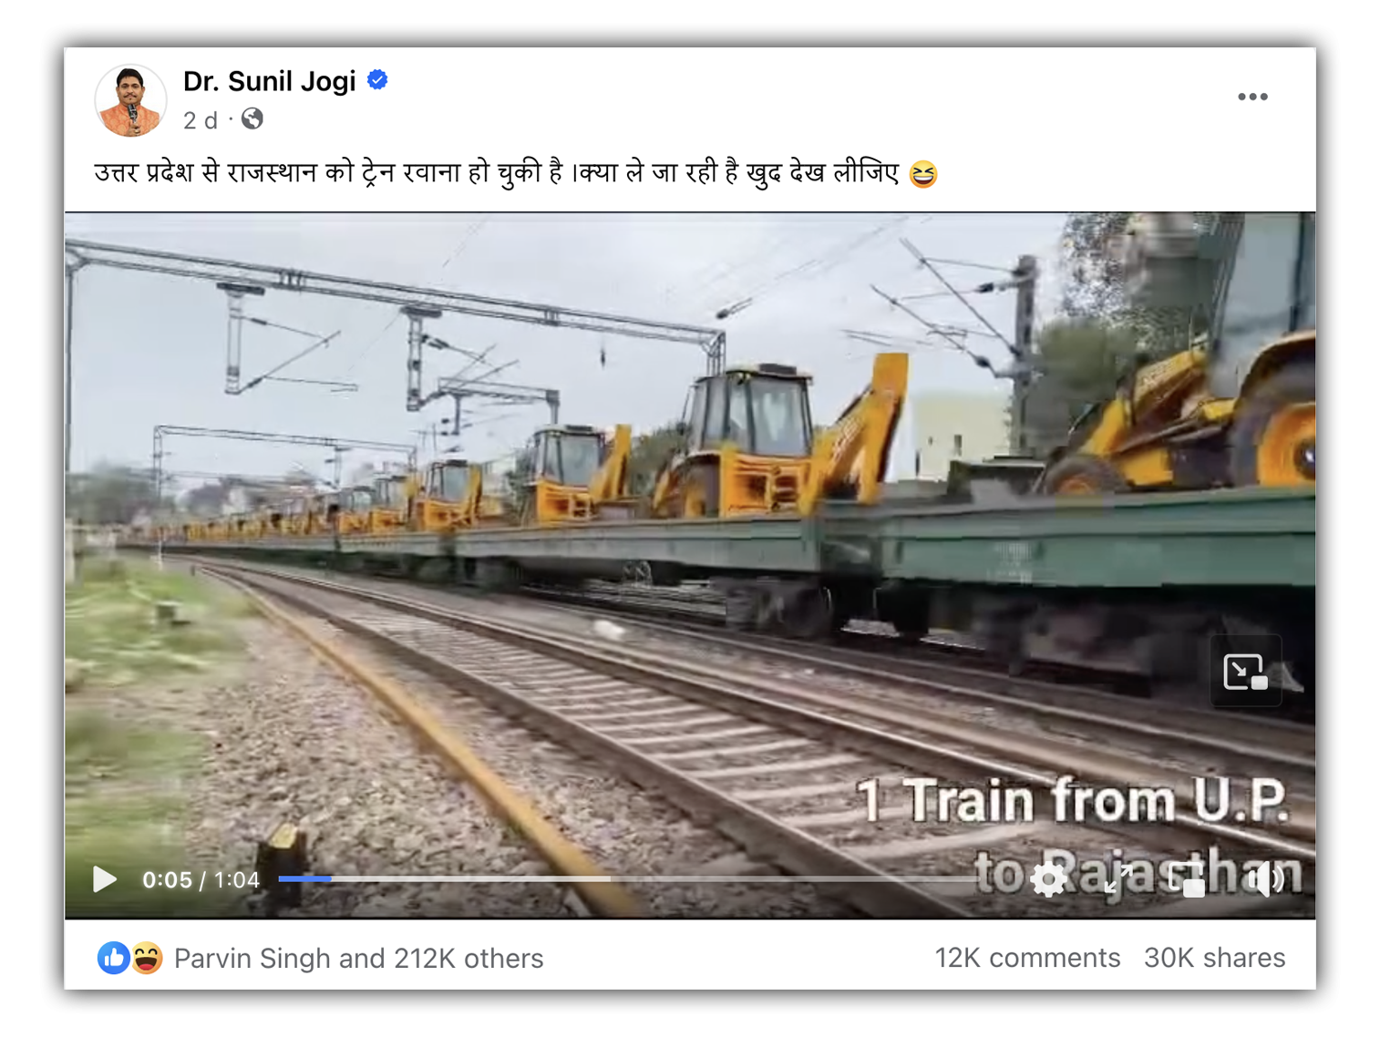View the 30K shares list
The height and width of the screenshot is (1037, 1380).
click(x=1214, y=958)
